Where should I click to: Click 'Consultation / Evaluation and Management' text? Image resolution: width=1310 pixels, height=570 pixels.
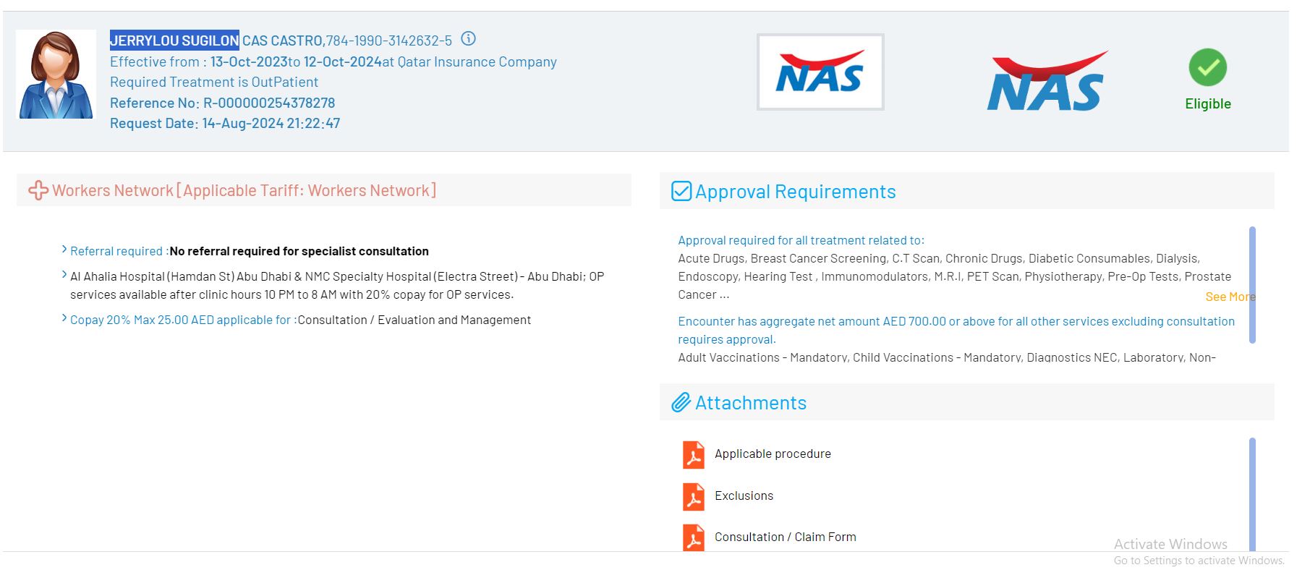pos(414,320)
